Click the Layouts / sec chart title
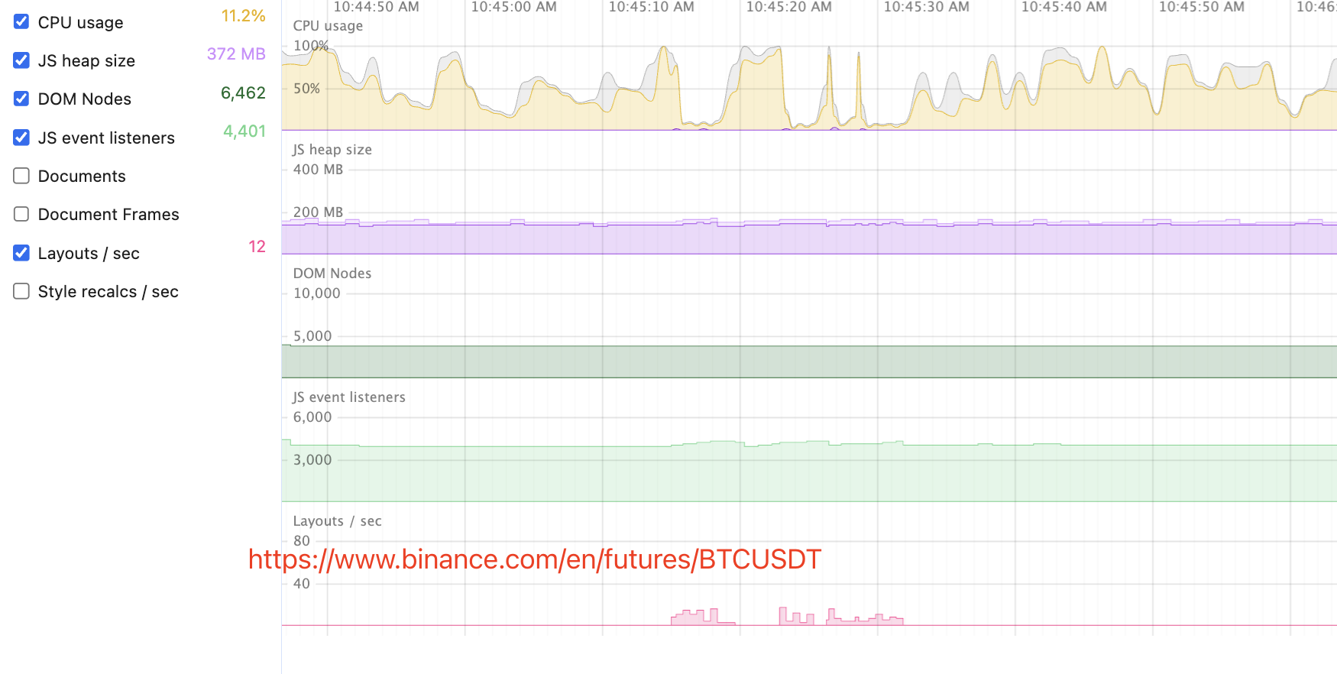 (x=337, y=521)
